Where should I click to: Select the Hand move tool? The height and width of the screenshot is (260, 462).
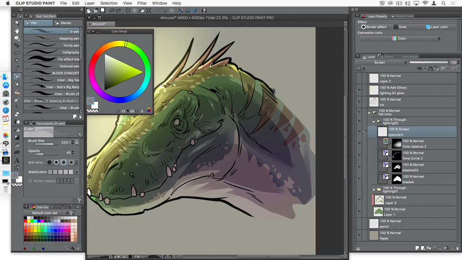(x=17, y=30)
